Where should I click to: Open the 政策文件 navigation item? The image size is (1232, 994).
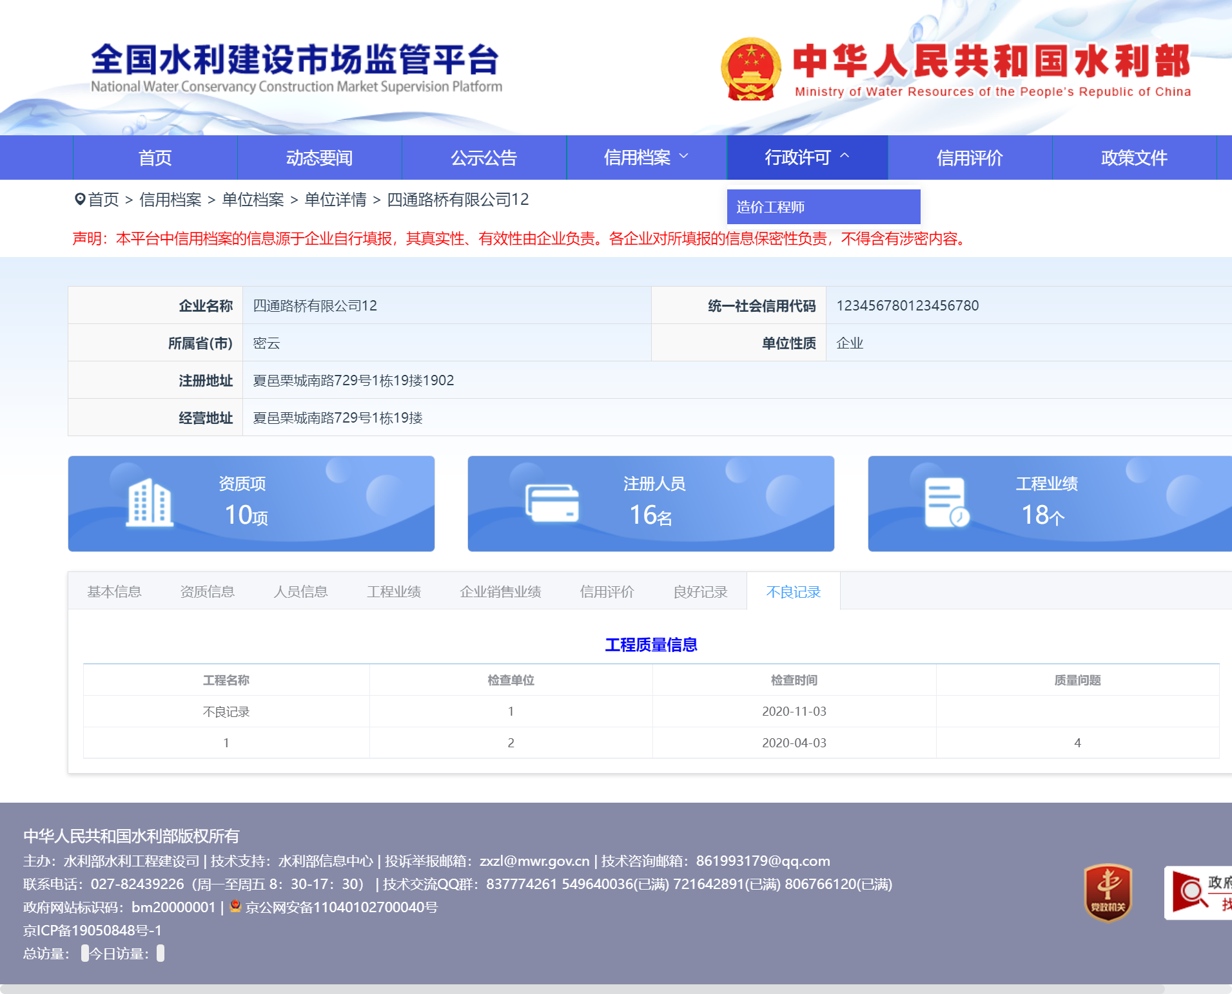click(x=1134, y=158)
